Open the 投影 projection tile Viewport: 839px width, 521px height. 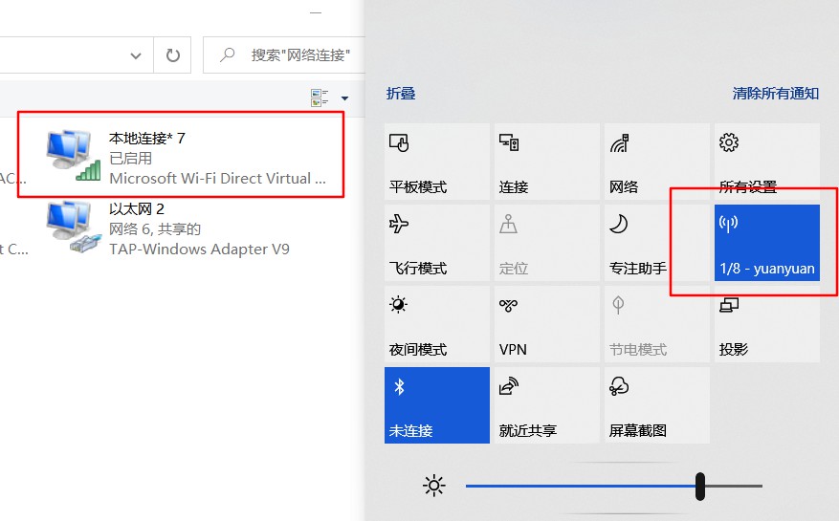click(767, 324)
